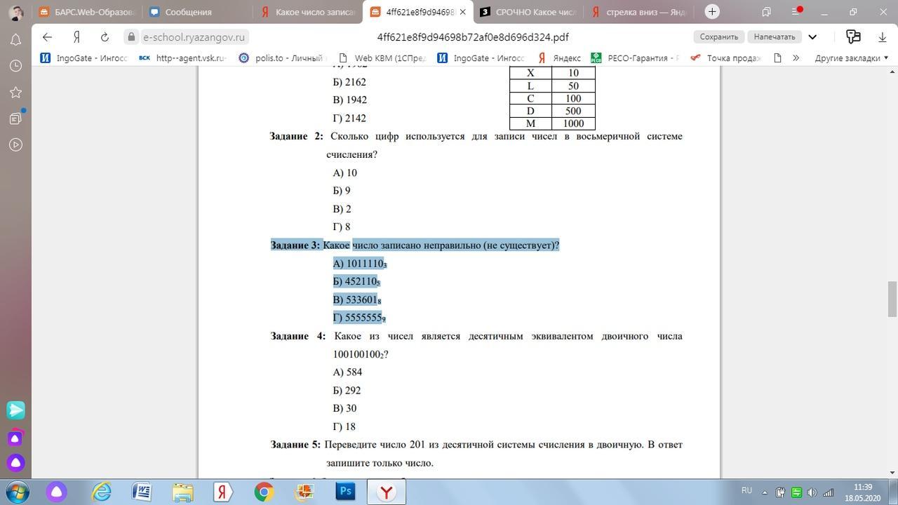Click the network icon in system tray
The image size is (898, 505).
[828, 492]
